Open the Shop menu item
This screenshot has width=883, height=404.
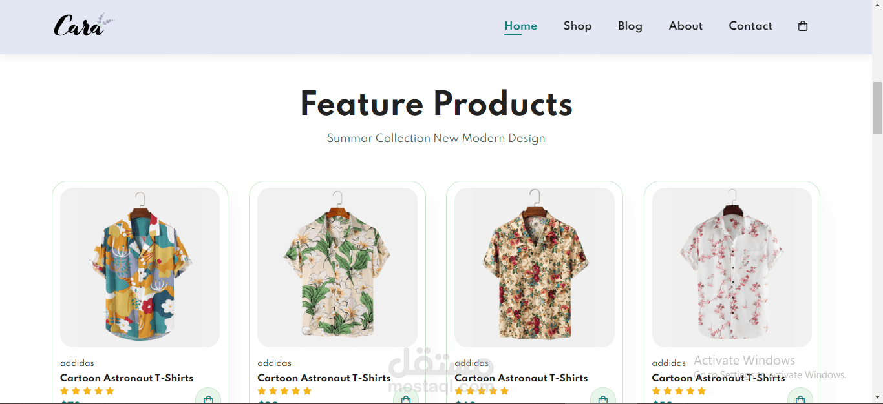577,26
